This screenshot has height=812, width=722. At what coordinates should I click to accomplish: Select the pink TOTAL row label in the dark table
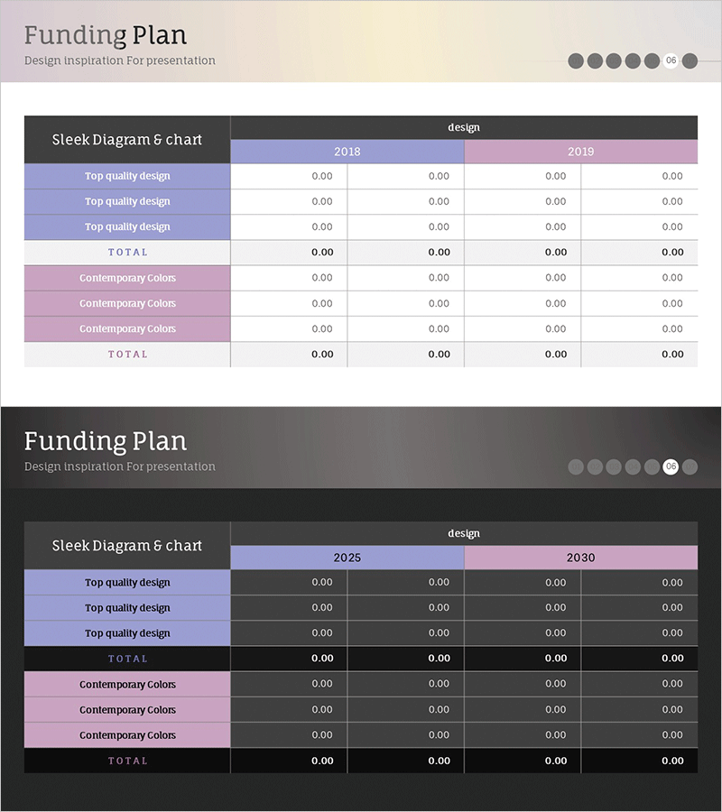pos(127,761)
